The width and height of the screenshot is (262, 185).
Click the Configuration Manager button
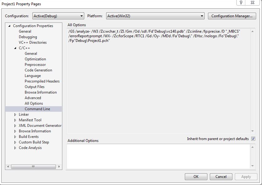(232, 16)
